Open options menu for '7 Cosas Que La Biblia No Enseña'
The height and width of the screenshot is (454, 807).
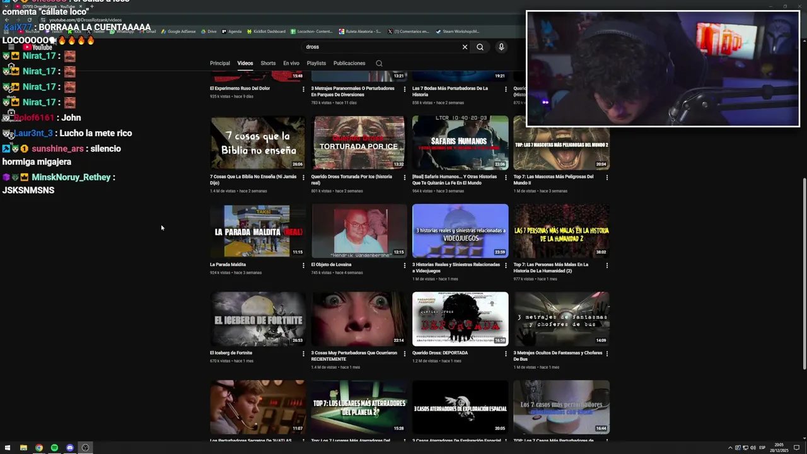303,177
